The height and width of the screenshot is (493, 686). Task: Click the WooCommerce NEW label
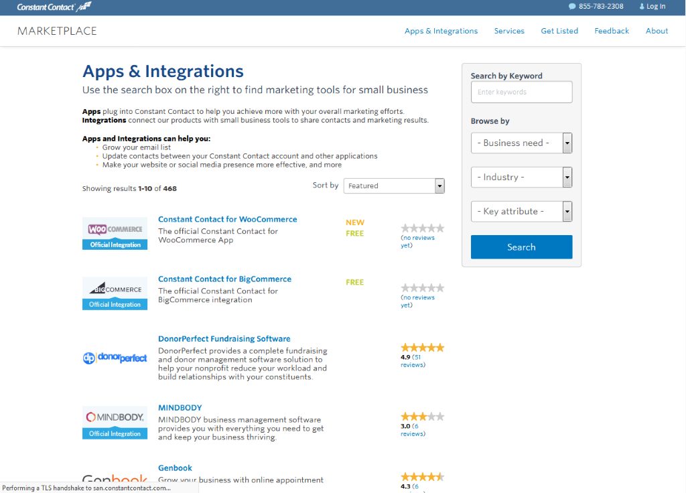click(x=355, y=222)
